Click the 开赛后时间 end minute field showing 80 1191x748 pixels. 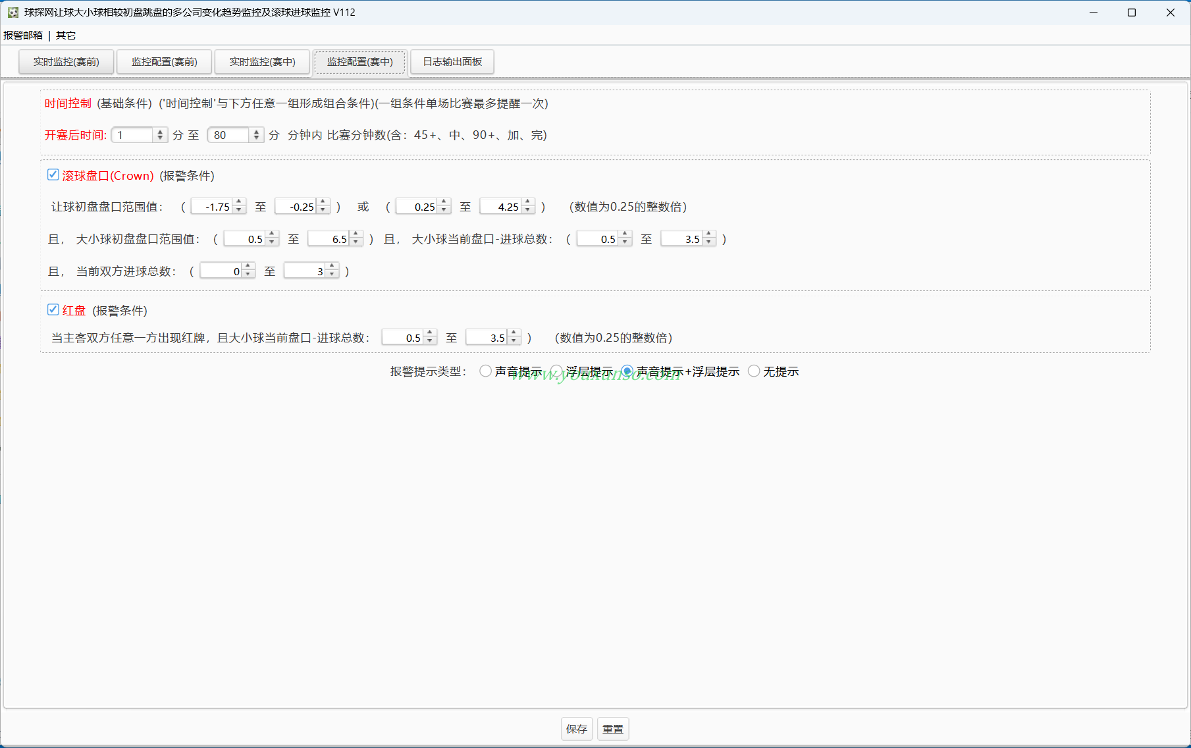pyautogui.click(x=228, y=135)
